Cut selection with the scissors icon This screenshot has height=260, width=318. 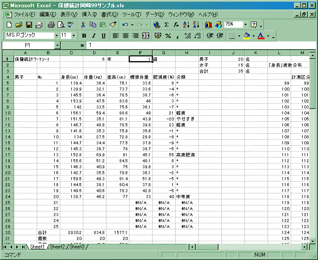click(83, 25)
